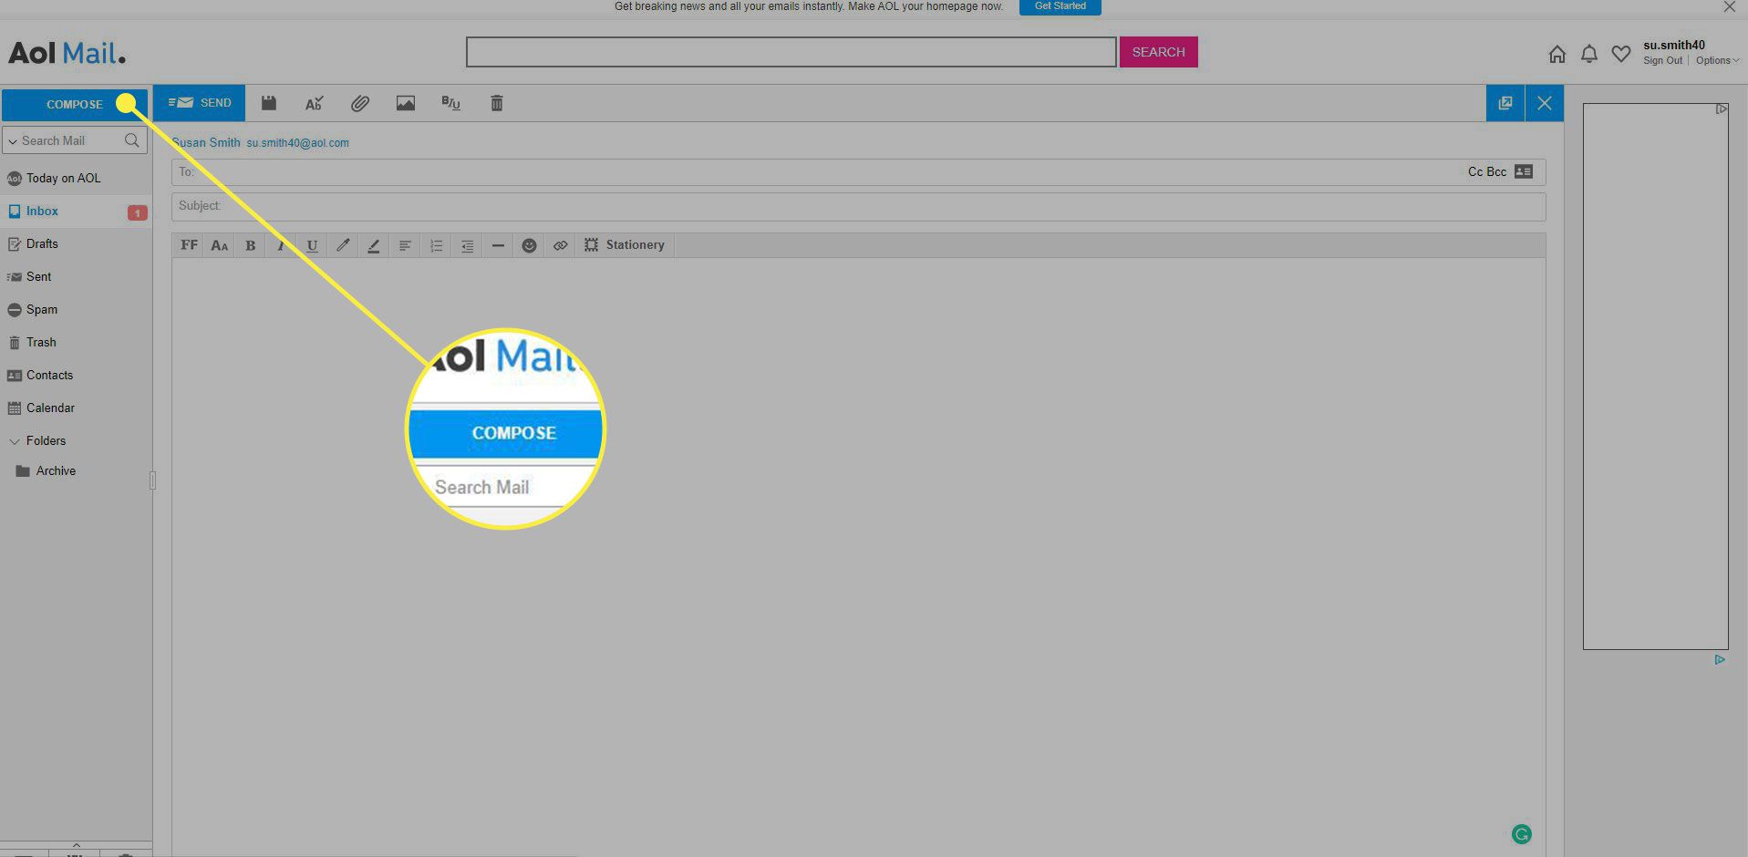Close the compose message pane

pyautogui.click(x=1545, y=103)
